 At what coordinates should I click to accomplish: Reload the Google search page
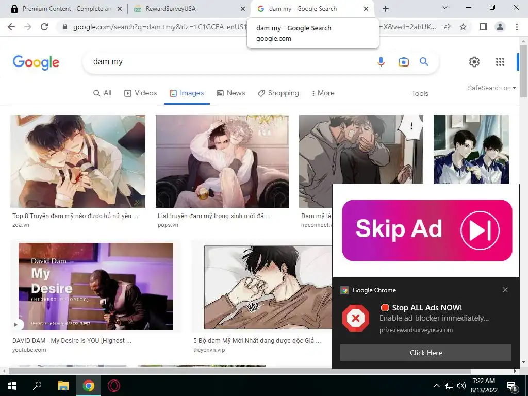pyautogui.click(x=44, y=27)
